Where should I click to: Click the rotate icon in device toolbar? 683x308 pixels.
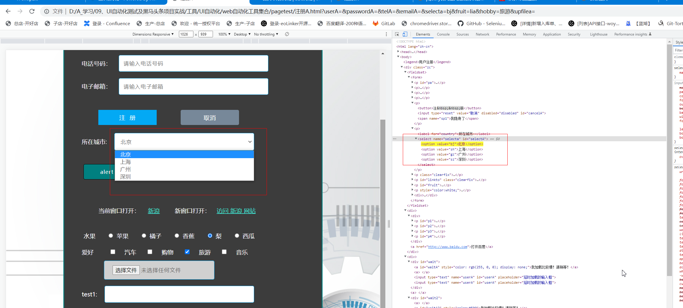tap(287, 34)
